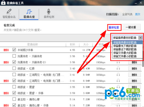Uncheck 姜玉阳 - 痛彻心扉 - 伴奏 checkbox

[x=14, y=105]
